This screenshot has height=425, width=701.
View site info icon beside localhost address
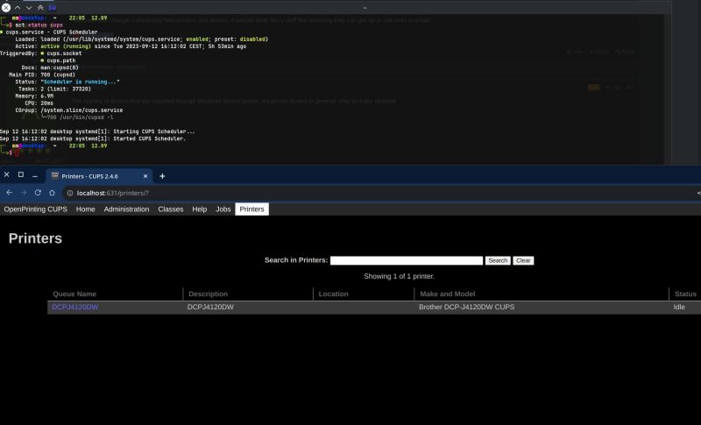pos(70,193)
